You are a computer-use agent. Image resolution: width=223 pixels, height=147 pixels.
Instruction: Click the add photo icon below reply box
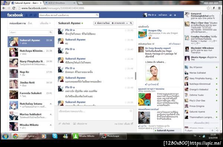pyautogui.click(x=74, y=124)
